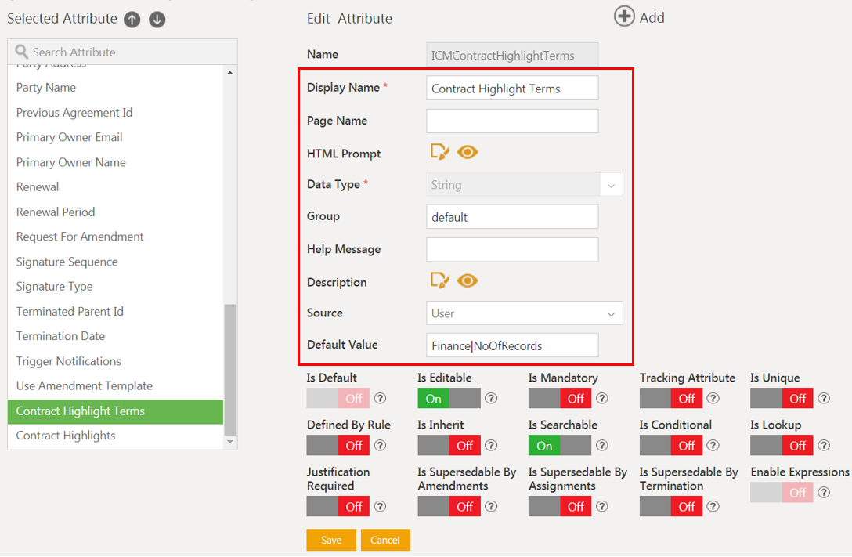Click help icon next to Is Editable
Image resolution: width=852 pixels, height=557 pixels.
coord(491,399)
